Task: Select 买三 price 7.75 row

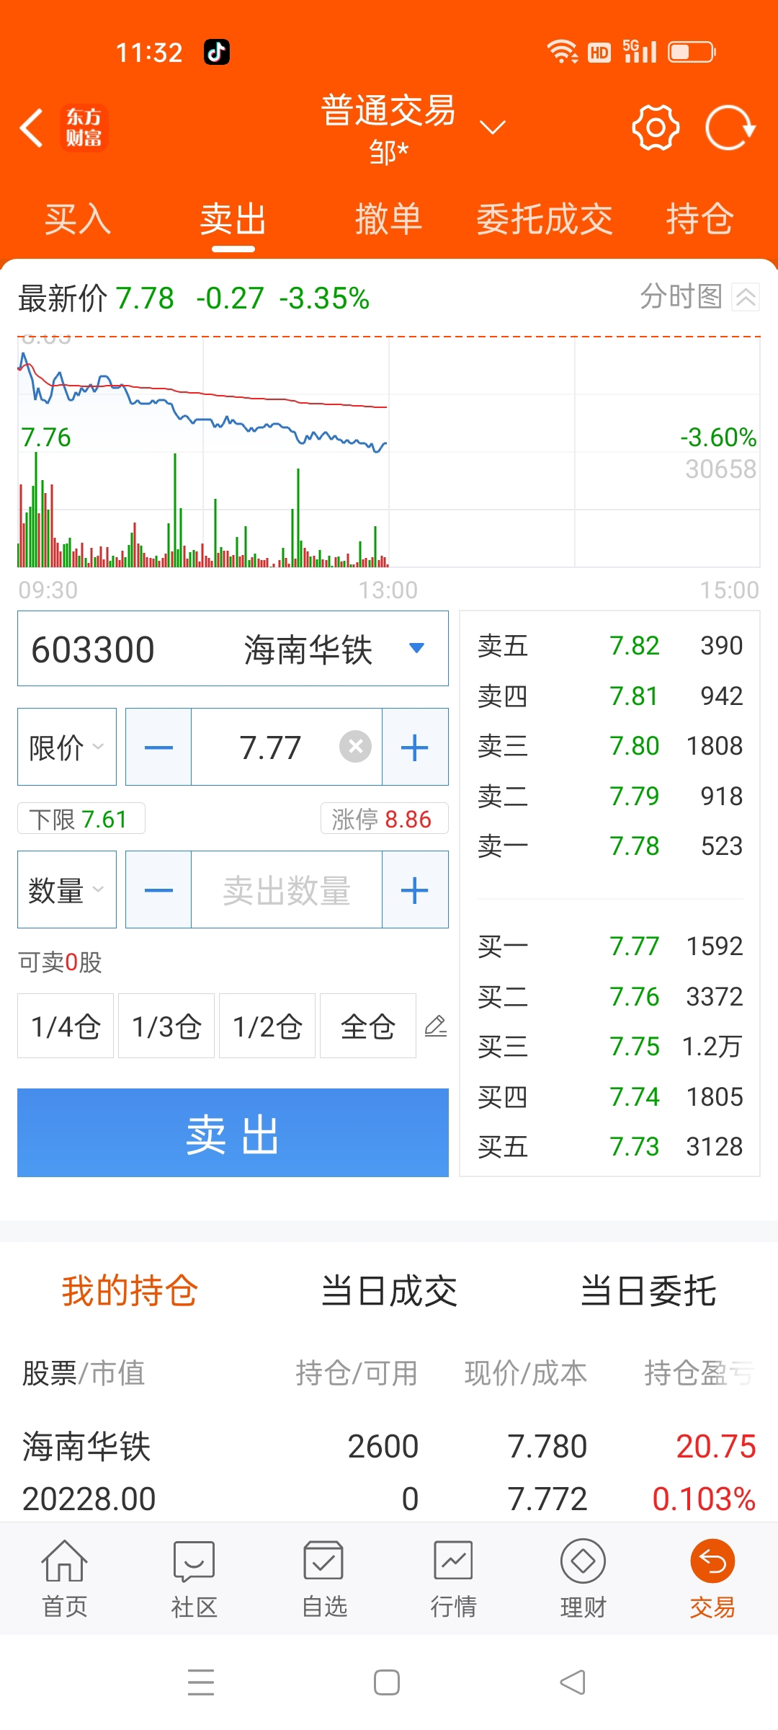Action: coord(609,1046)
